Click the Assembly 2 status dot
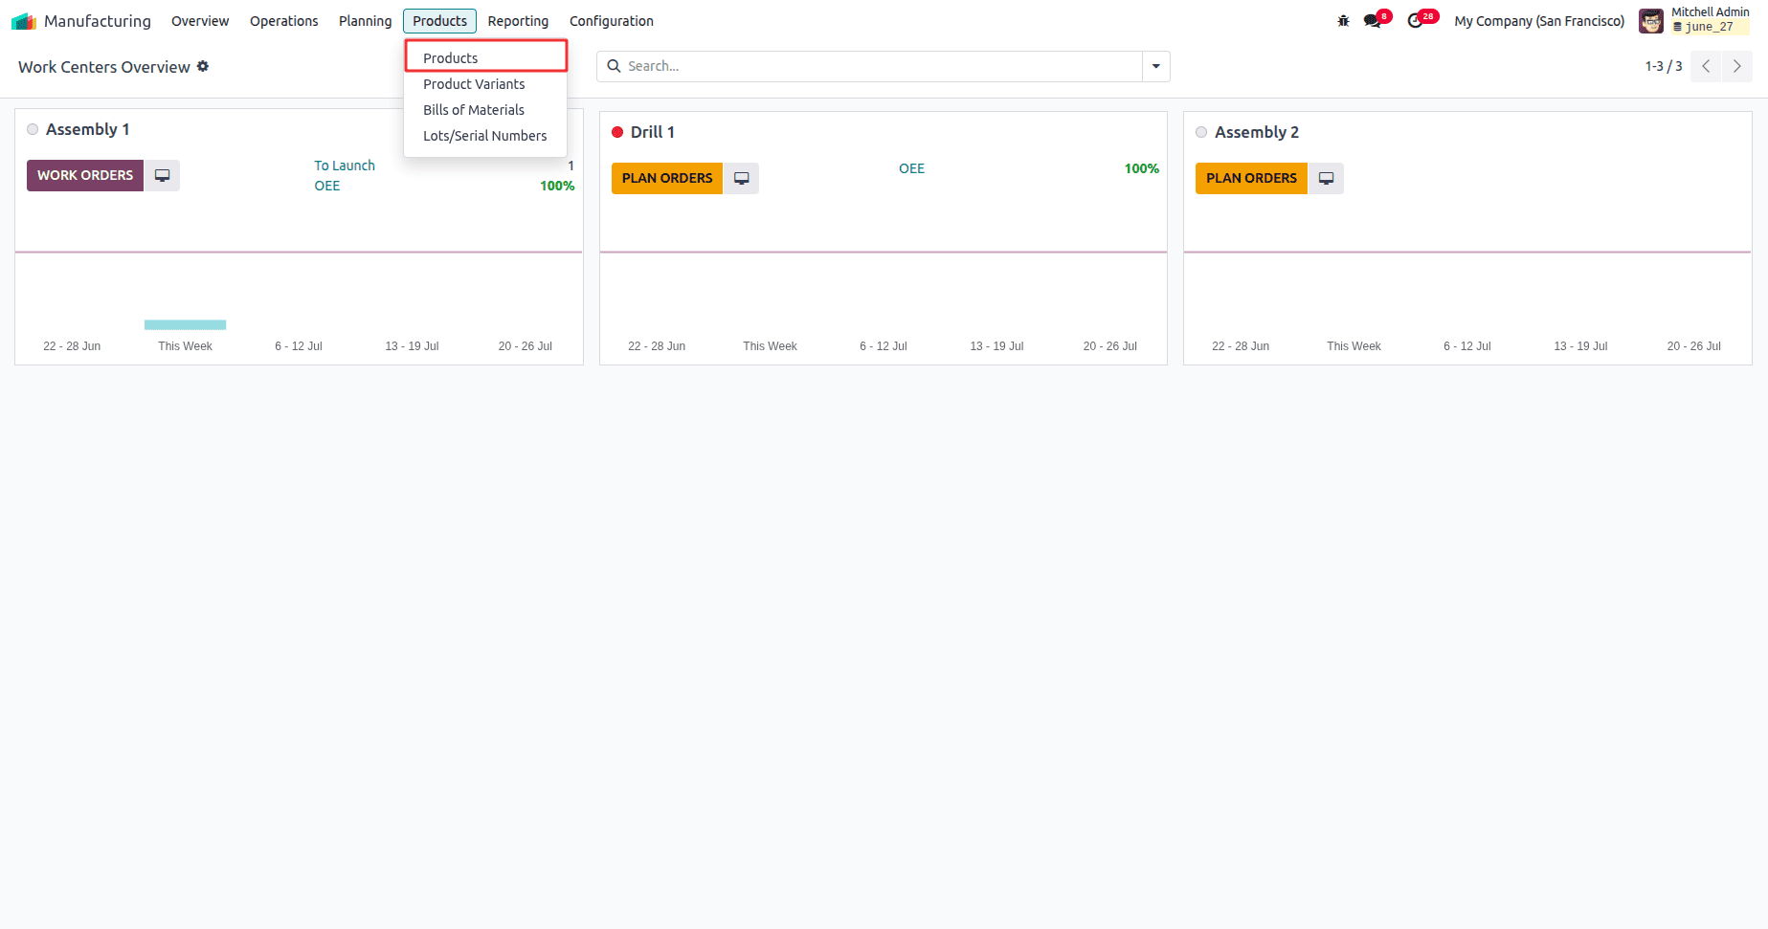Image resolution: width=1768 pixels, height=929 pixels. [1201, 132]
